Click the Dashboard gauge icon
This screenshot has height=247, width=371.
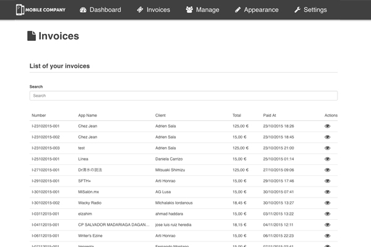pos(83,10)
